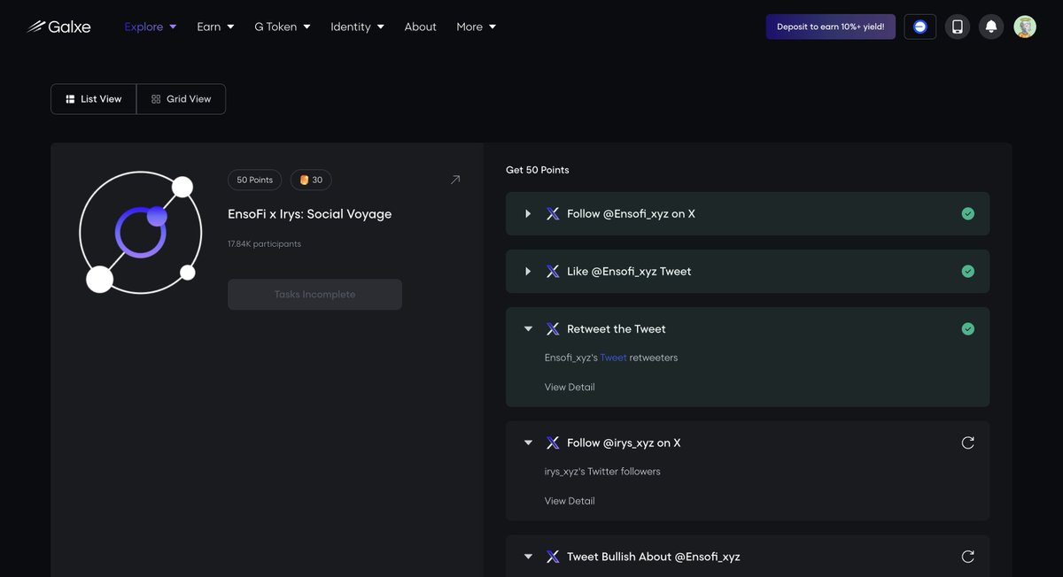Click Deposit to earn 10%+ yield button
This screenshot has width=1063, height=577.
coord(831,27)
